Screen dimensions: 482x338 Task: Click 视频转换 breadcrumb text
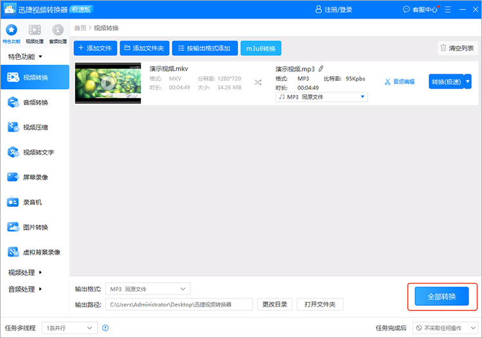(x=106, y=28)
